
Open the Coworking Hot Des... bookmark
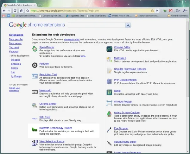coord(51,16)
